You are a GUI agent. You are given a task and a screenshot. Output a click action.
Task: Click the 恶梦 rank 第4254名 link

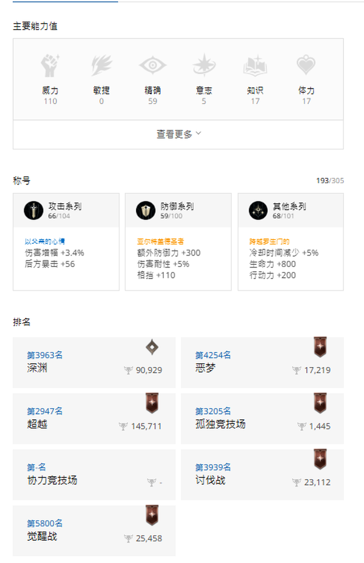point(213,355)
